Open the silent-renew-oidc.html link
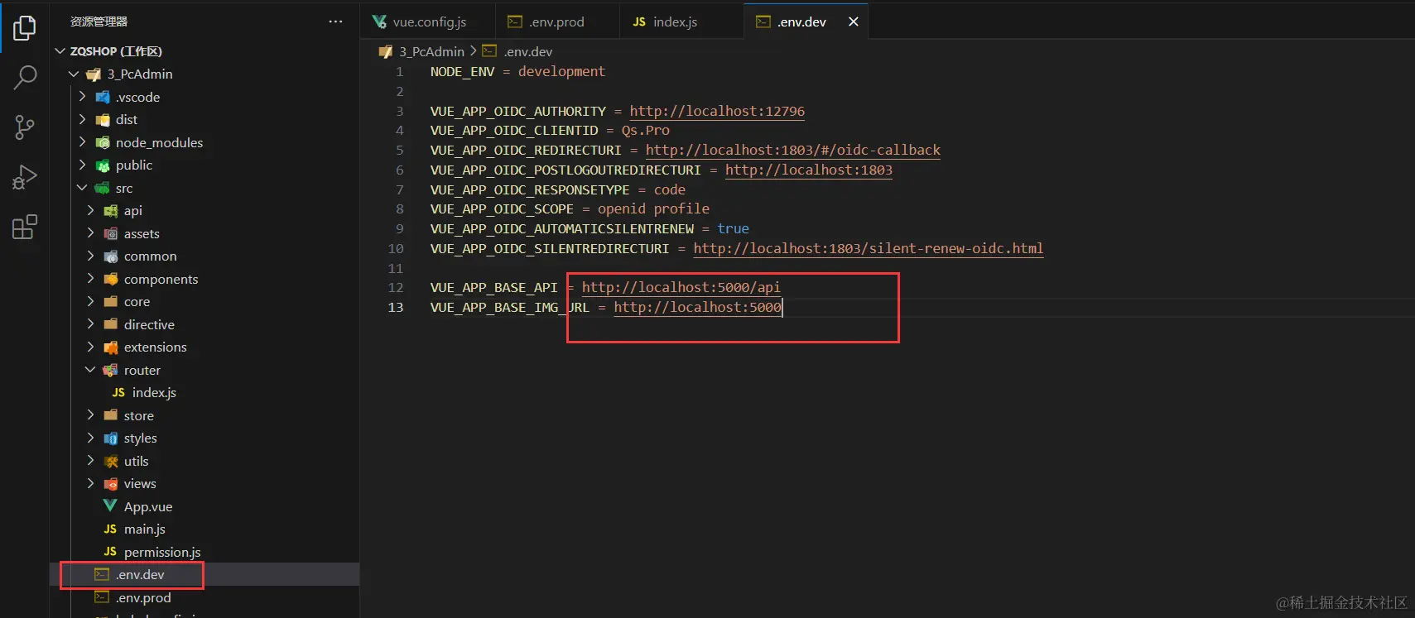 point(869,248)
